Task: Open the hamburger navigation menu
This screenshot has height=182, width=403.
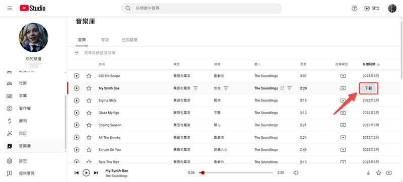Action: click(x=10, y=8)
